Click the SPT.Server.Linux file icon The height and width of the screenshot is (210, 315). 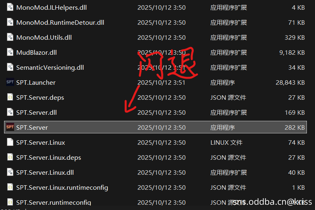[10, 142]
